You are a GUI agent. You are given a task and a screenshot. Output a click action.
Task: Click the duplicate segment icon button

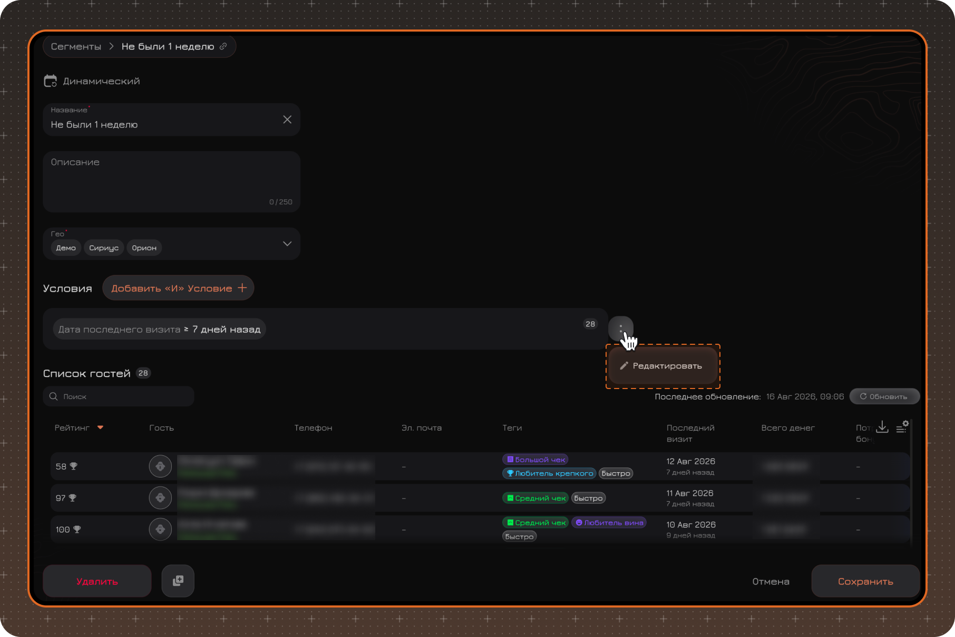point(178,581)
